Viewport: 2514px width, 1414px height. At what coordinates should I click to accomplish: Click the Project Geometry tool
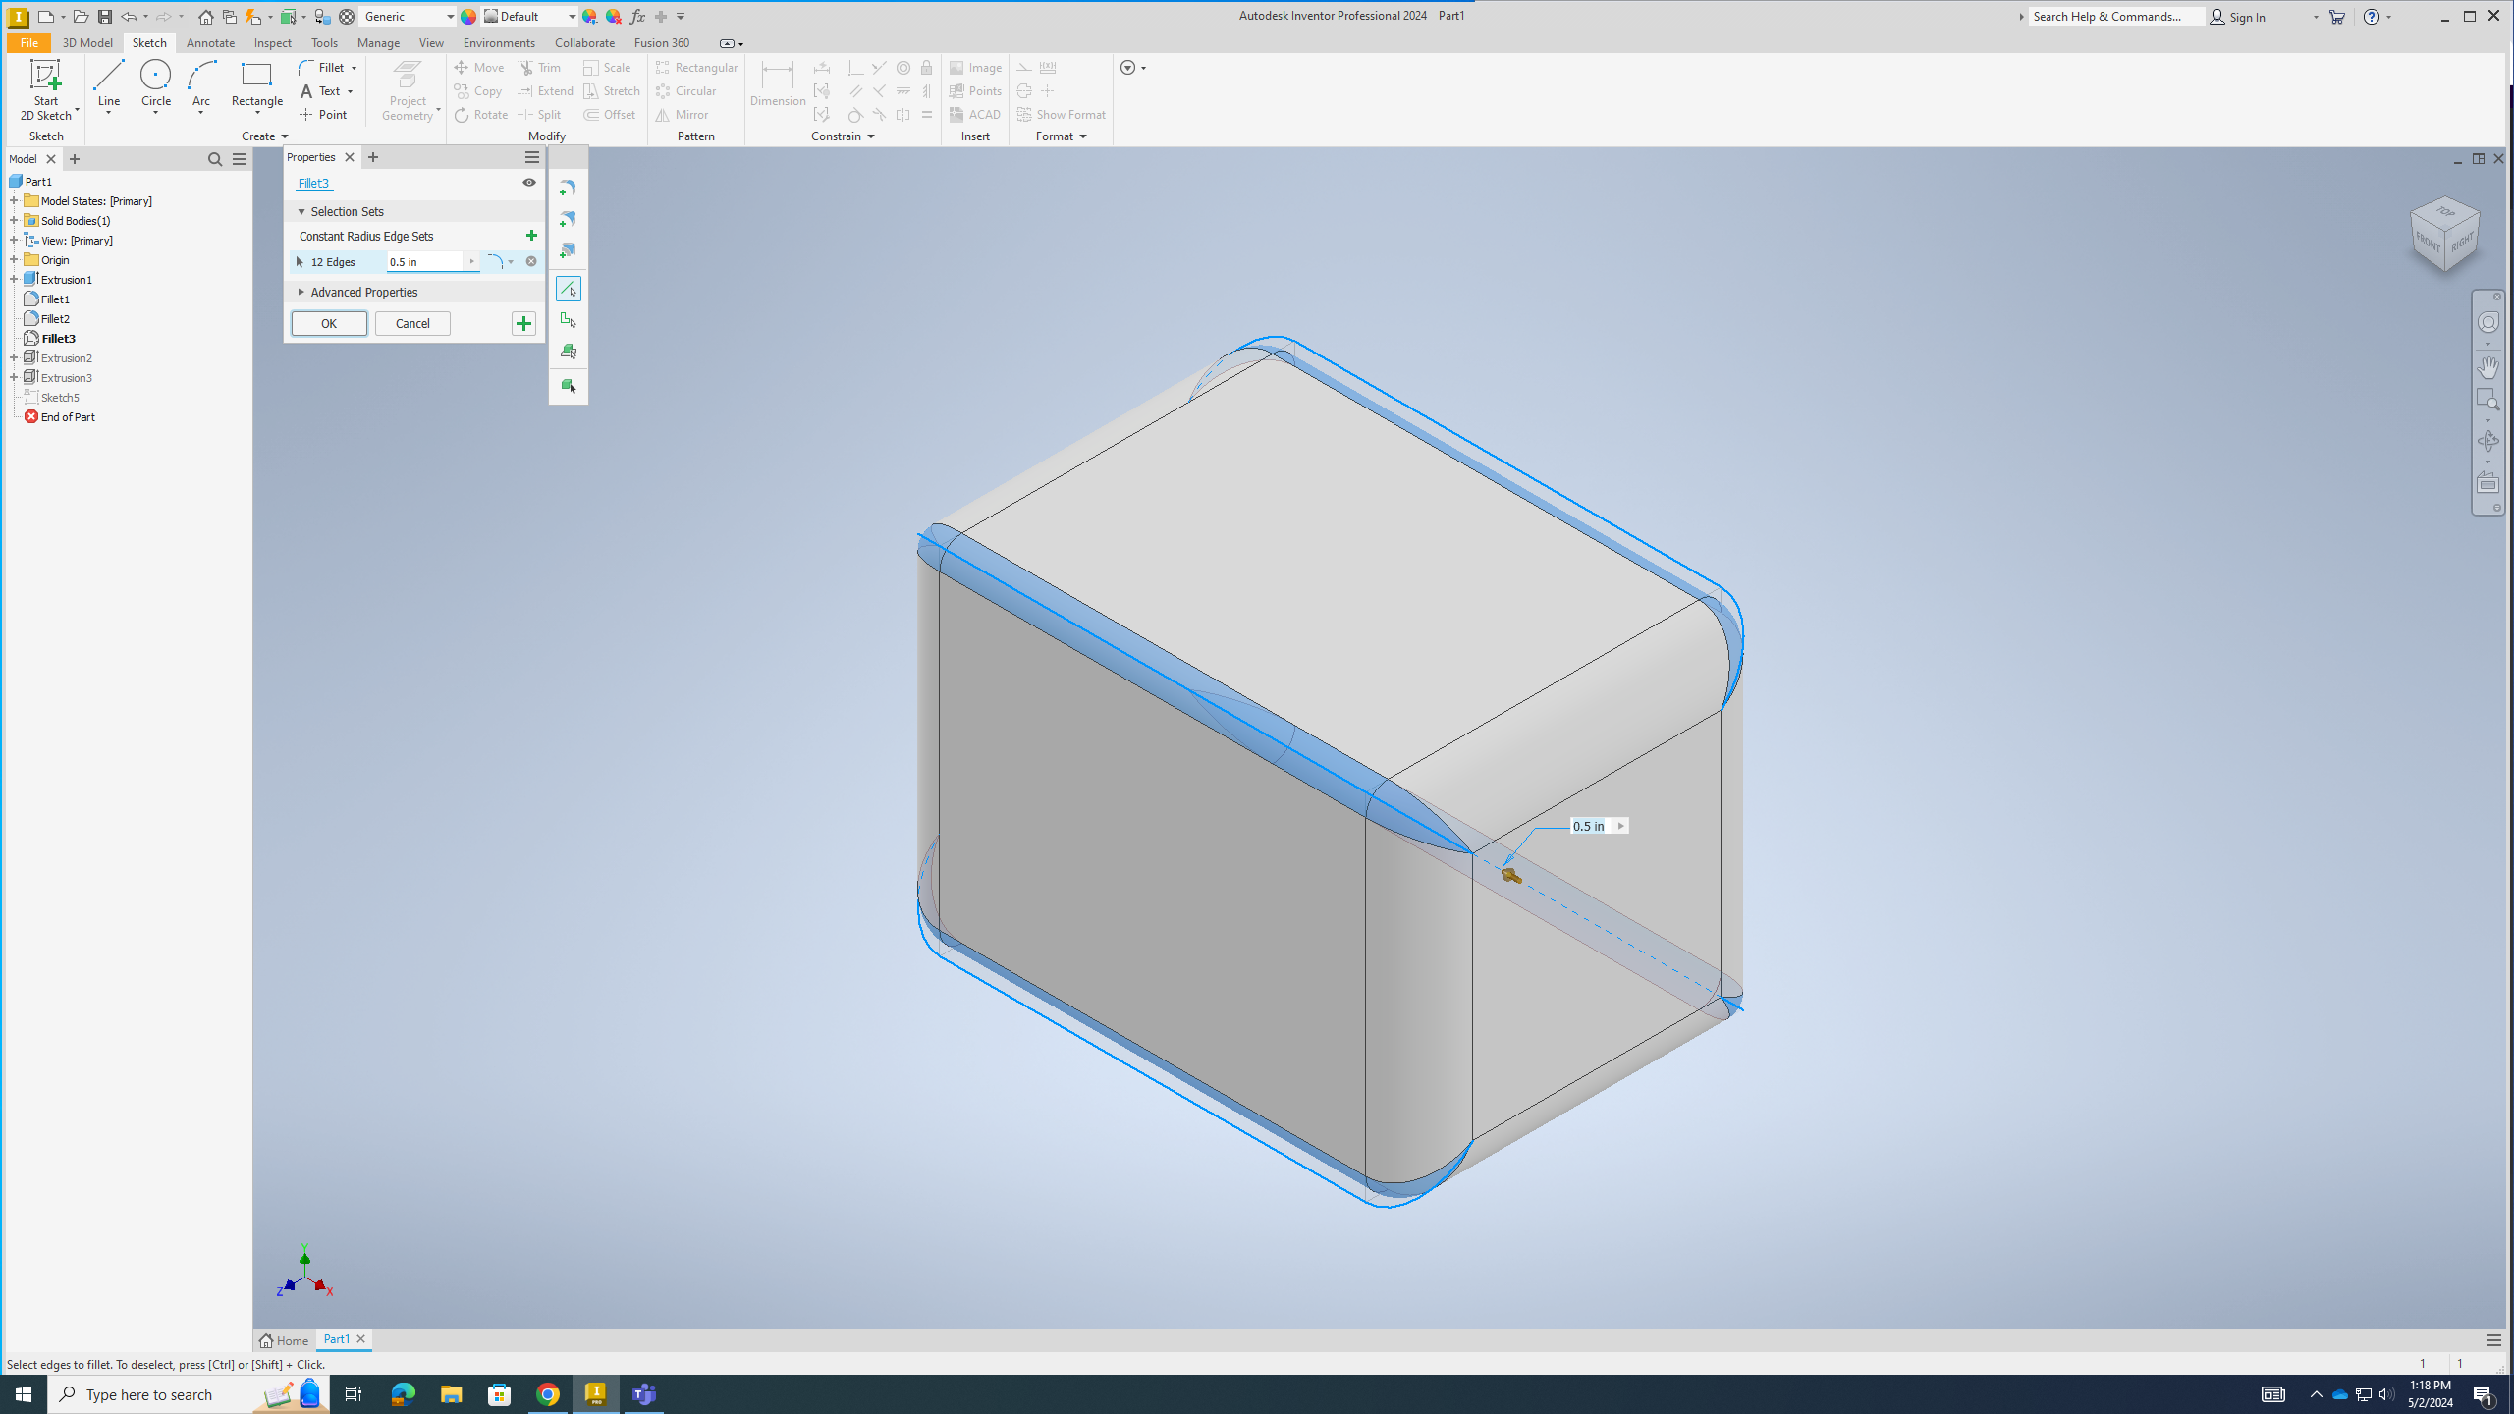tap(409, 90)
